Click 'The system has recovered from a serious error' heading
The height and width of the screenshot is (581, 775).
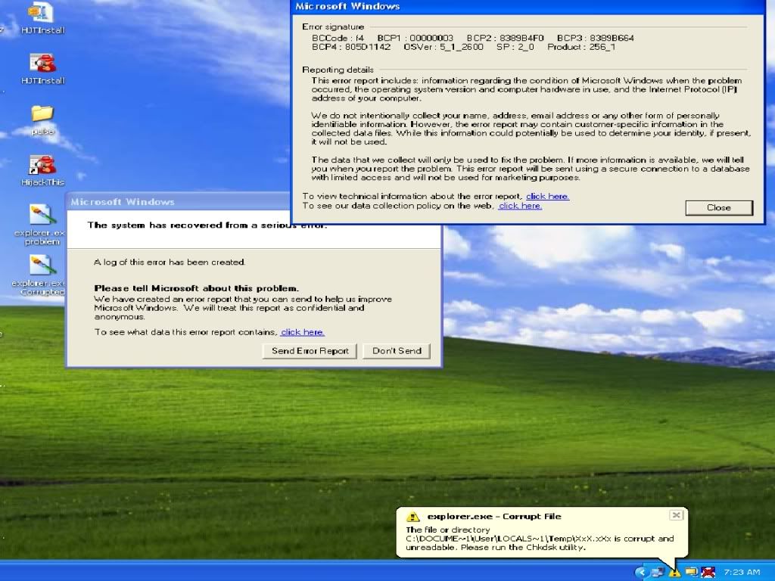207,225
